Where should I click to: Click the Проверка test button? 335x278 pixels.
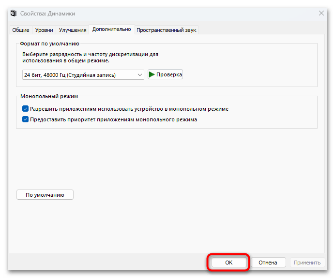click(165, 74)
